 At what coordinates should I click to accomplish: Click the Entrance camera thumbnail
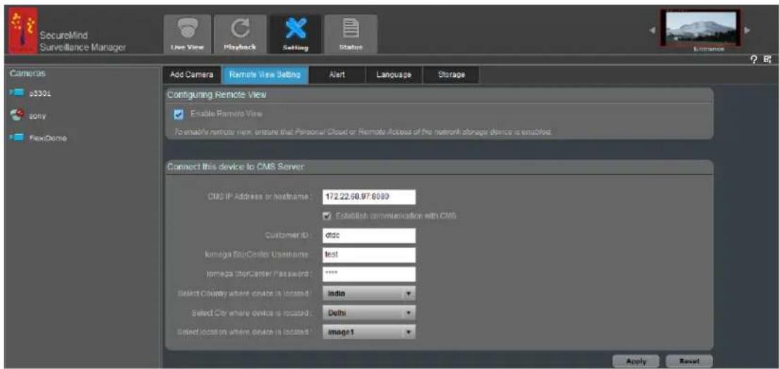701,28
